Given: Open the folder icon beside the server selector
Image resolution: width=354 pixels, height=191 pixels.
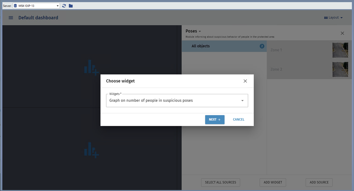Looking at the screenshot, I should tap(71, 6).
